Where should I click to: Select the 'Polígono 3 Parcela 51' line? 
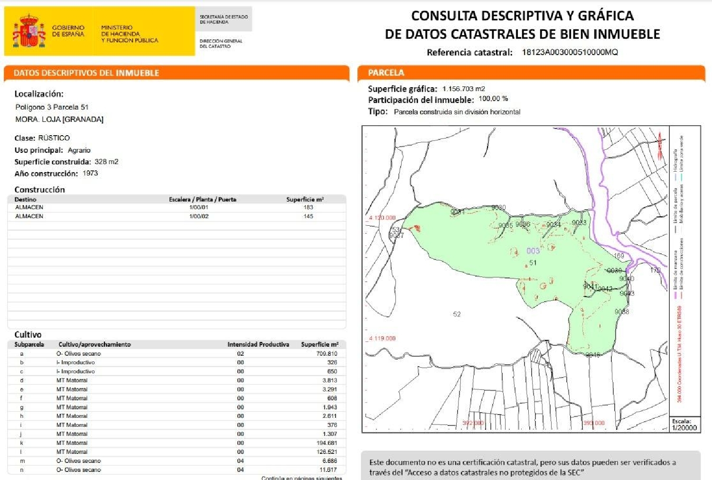[52, 107]
